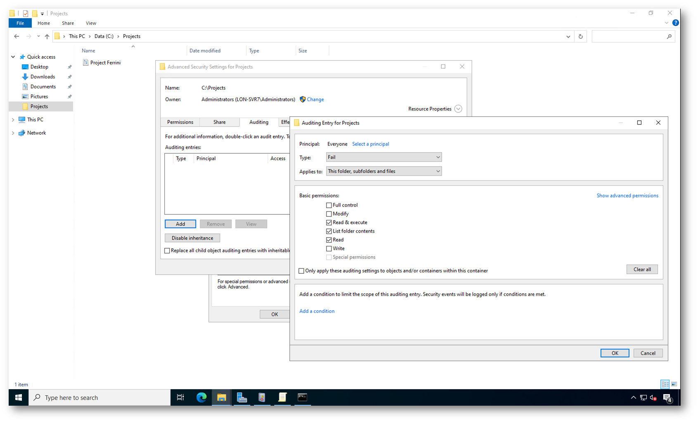Uncheck the Read & execute permission

(x=329, y=223)
